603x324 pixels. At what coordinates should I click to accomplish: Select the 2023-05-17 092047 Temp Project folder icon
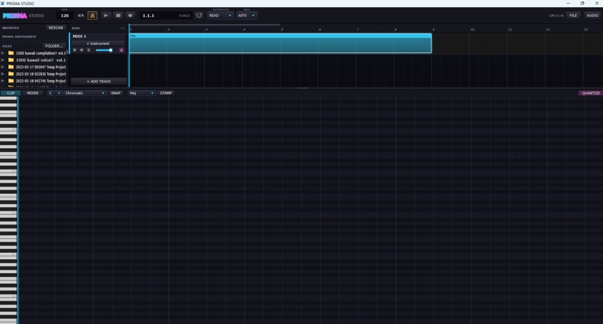(11, 67)
